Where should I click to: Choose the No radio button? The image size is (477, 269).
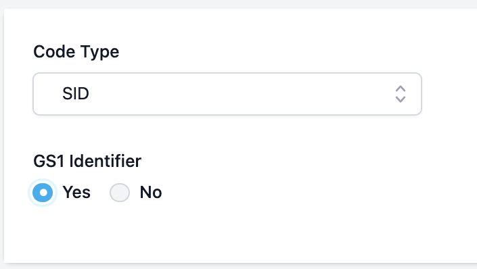tap(120, 193)
